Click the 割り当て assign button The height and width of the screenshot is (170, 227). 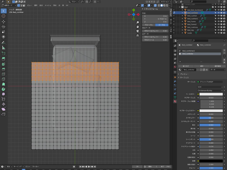(186, 66)
